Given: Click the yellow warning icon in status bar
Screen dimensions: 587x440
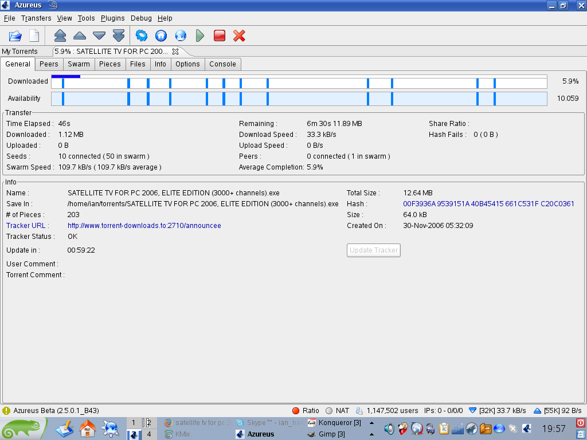Looking at the screenshot, I should point(6,411).
